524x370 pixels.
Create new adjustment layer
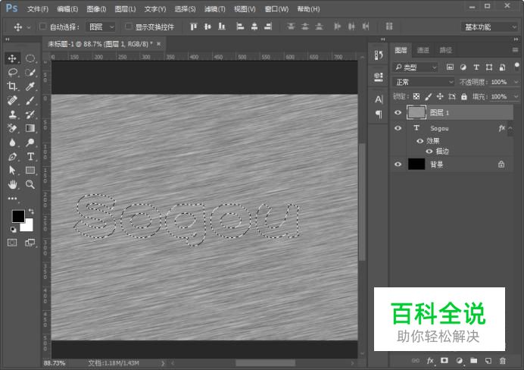tap(459, 361)
